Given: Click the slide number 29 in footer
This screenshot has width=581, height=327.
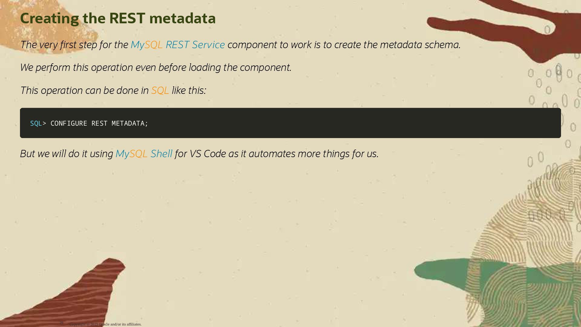Looking at the screenshot, I should click(61, 323).
